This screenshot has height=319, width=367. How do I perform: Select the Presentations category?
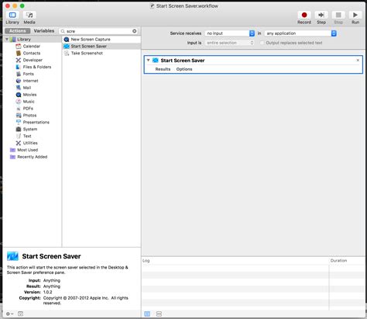pos(36,122)
